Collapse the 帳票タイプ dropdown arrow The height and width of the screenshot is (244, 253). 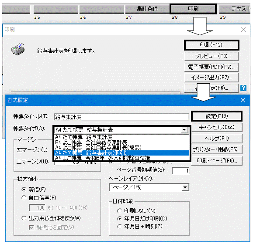point(184,130)
